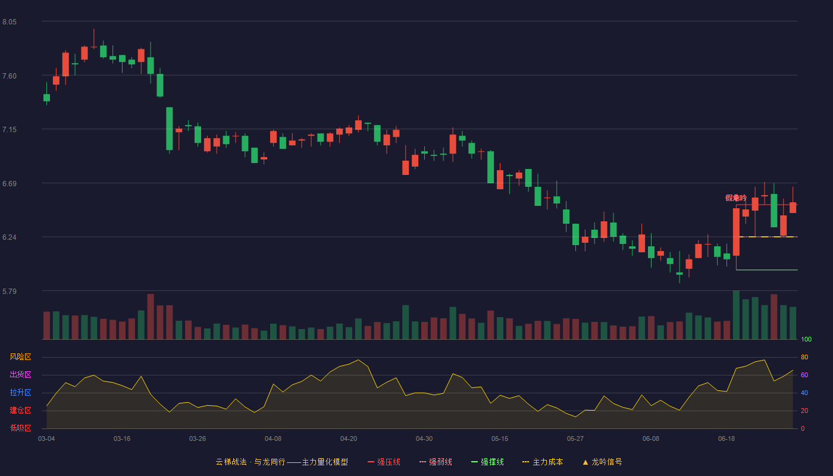Click the 6.69 price axis label
833x476 pixels.
pos(10,183)
